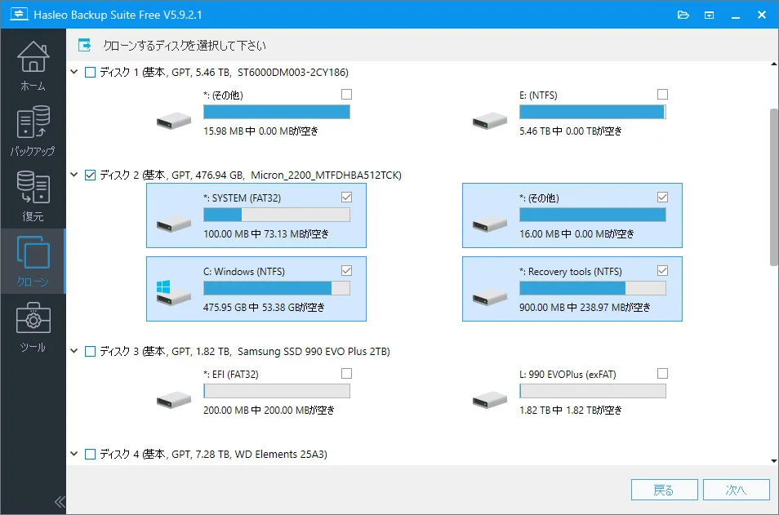The image size is (779, 515).
Task: Click the label ディスク 2 Micron_2200_MTFDHBA512TCK
Action: click(x=251, y=175)
